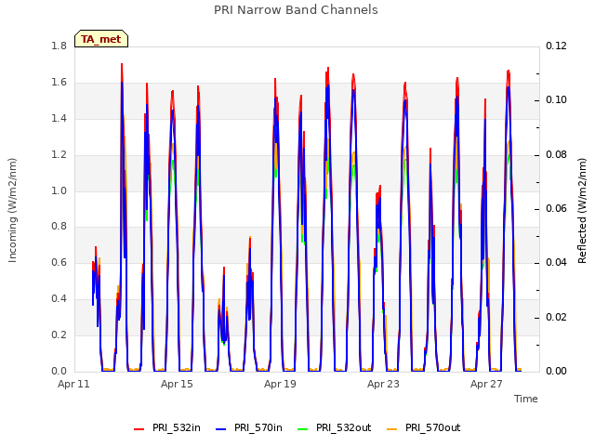The image size is (595, 446).
Task: Click the 0.02 right axis value
Action: point(556,317)
